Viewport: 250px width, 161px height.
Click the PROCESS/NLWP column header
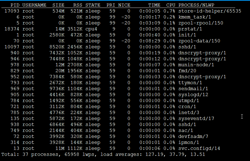point(196,5)
